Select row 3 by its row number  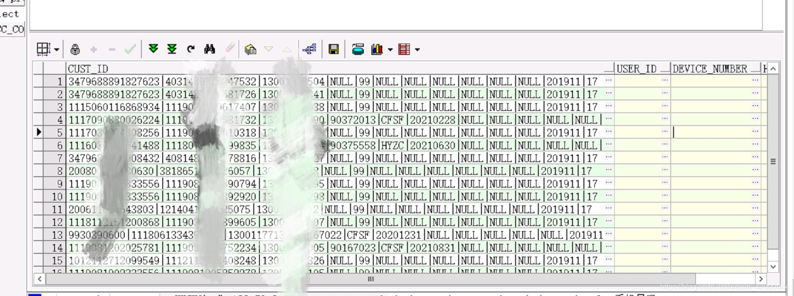[x=54, y=107]
